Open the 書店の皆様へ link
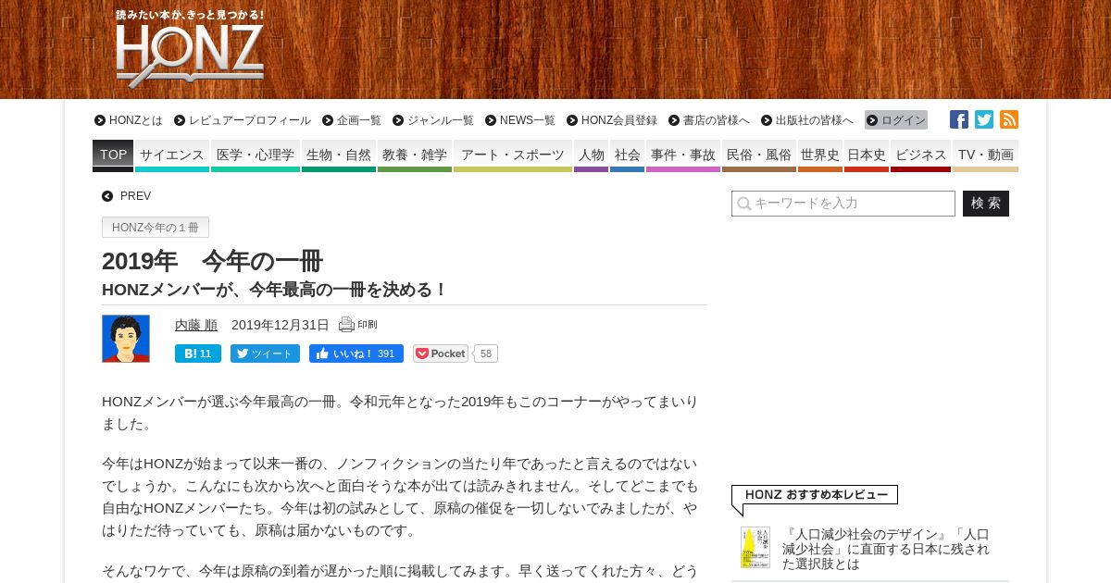The image size is (1111, 583). pos(709,120)
